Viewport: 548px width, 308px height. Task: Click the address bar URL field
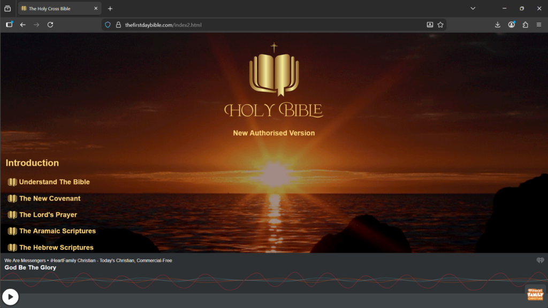[268, 25]
